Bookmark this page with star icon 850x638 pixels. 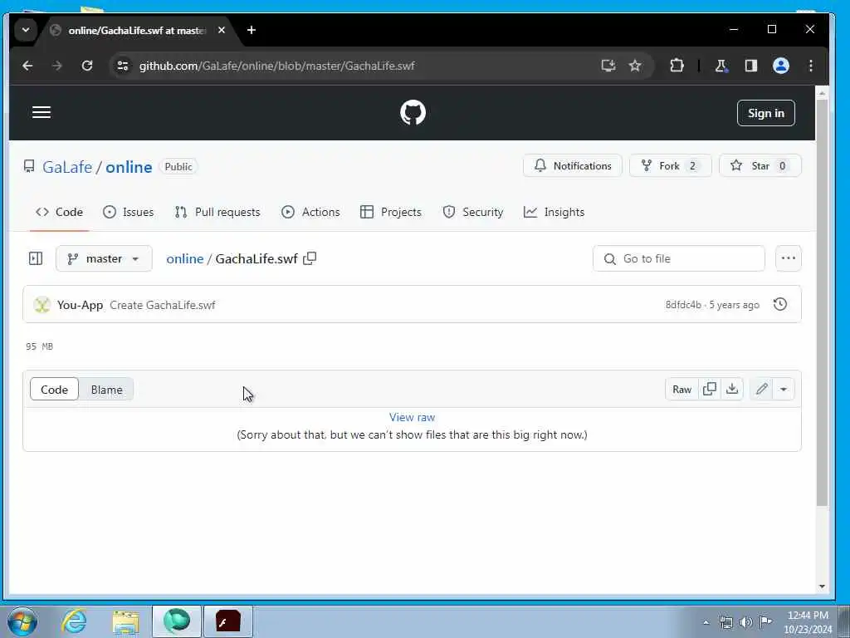[x=635, y=66]
